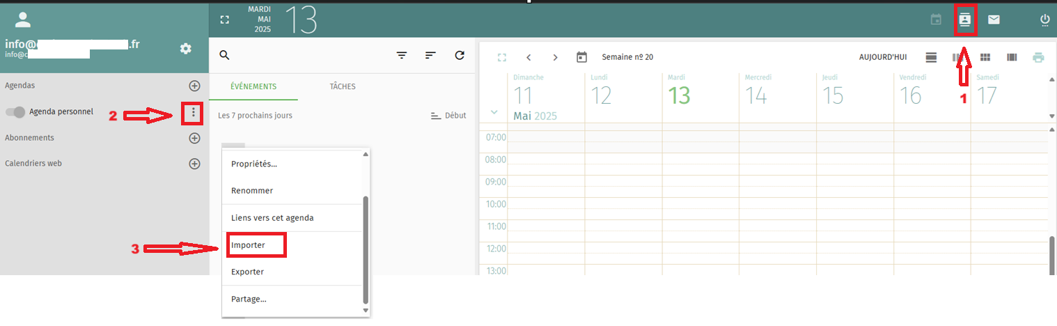The width and height of the screenshot is (1057, 326).
Task: Open the calendar module icon in header
Action: 937,20
